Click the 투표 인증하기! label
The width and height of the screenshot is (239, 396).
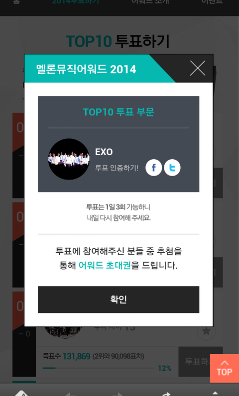coord(117,168)
